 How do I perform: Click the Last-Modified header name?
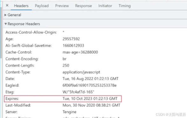(x=18, y=105)
